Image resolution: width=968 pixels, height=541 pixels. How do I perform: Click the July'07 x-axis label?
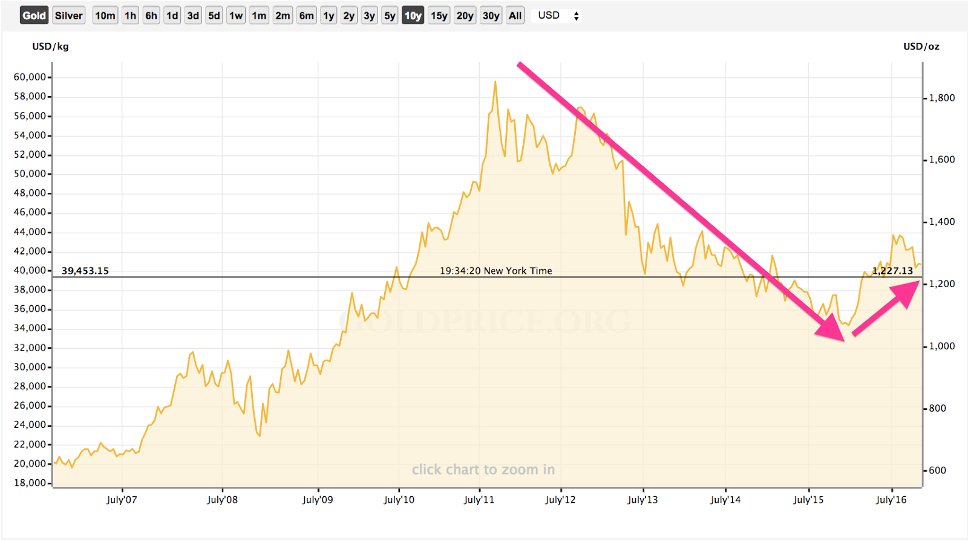(122, 500)
